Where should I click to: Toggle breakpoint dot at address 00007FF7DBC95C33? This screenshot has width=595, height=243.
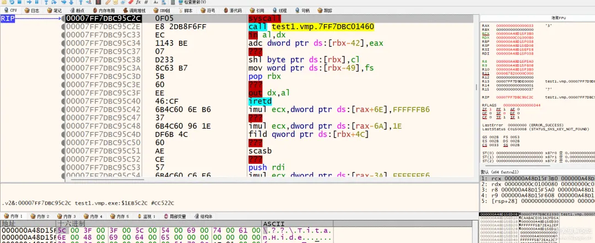pyautogui.click(x=63, y=35)
